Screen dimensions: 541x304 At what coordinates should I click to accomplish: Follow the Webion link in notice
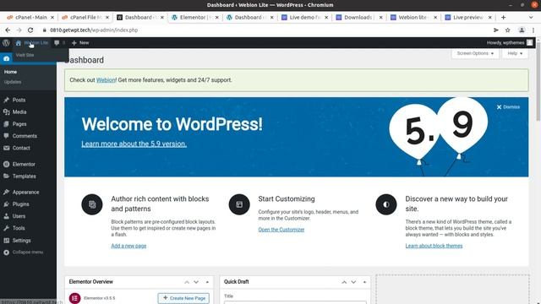tap(106, 80)
